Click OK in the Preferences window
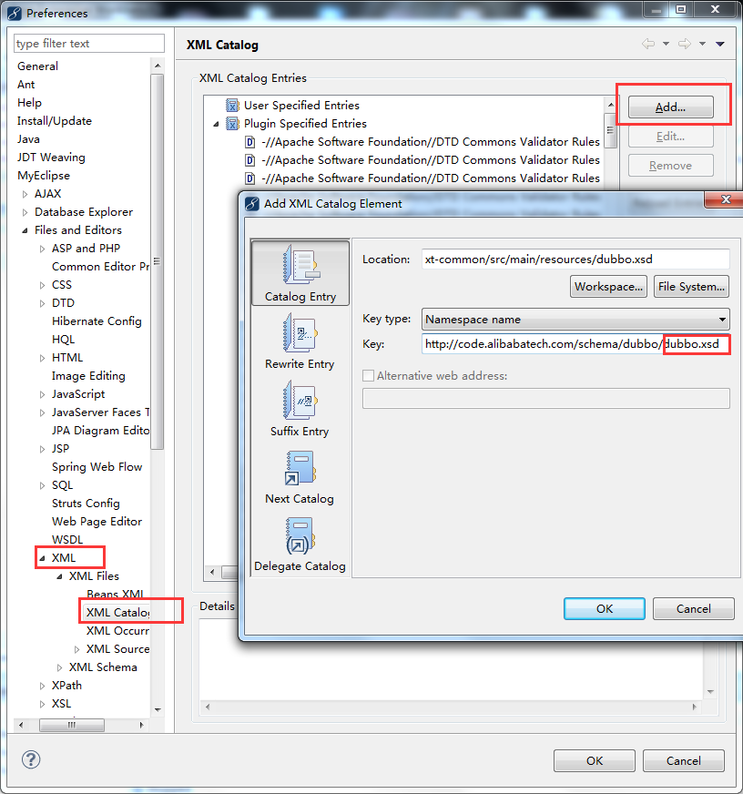 [594, 760]
